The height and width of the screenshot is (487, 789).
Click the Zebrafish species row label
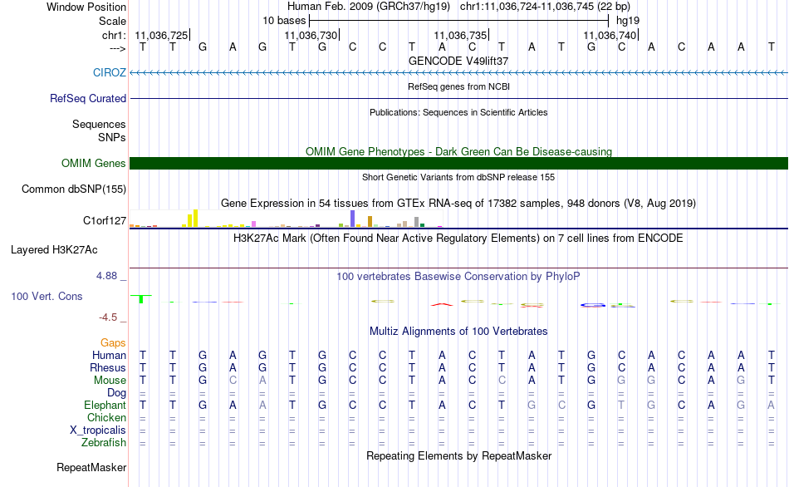(104, 442)
